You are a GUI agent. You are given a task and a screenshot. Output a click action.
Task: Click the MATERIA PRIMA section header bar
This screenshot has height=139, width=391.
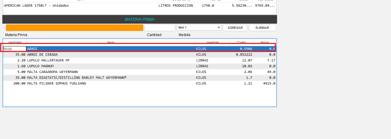[x=139, y=19]
